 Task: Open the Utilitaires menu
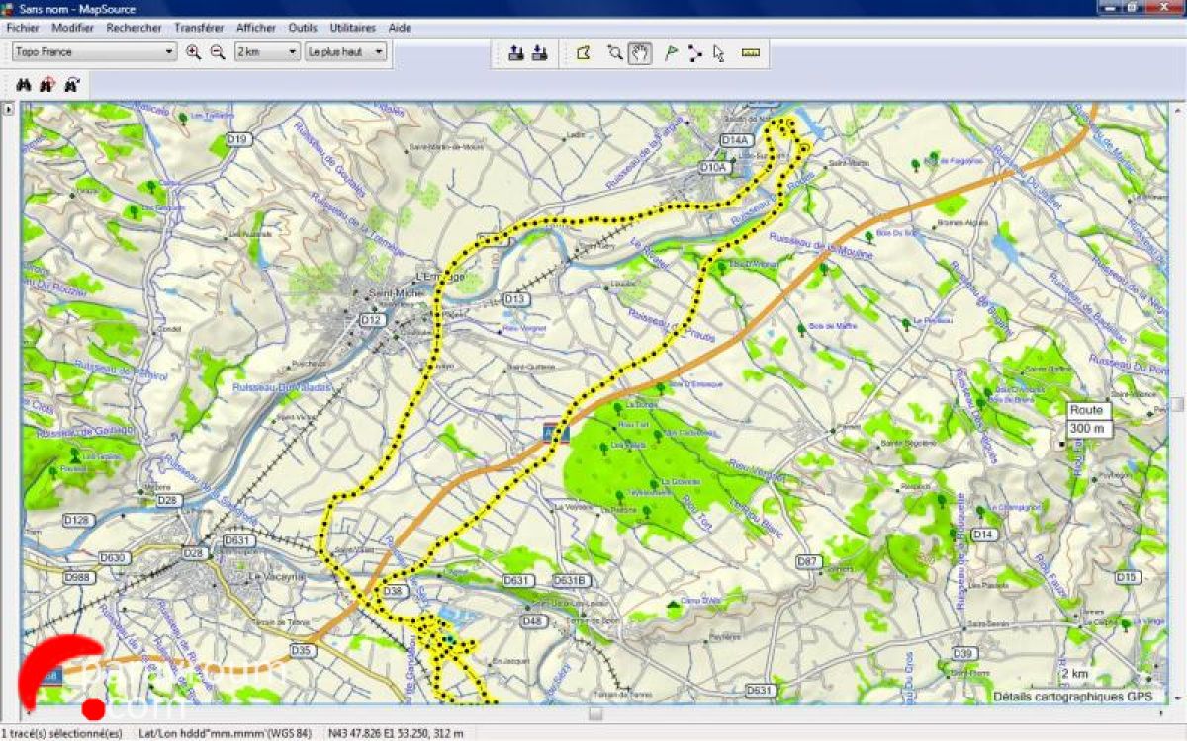[x=352, y=28]
